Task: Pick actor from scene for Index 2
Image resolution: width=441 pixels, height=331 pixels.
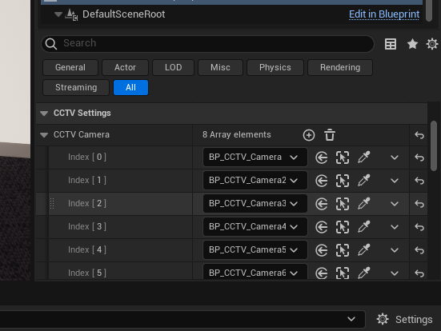Action: pos(363,204)
